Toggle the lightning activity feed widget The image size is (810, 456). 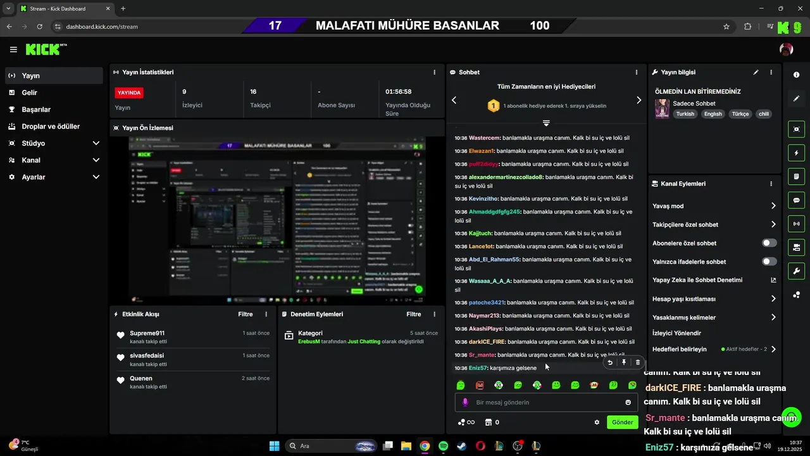796,153
